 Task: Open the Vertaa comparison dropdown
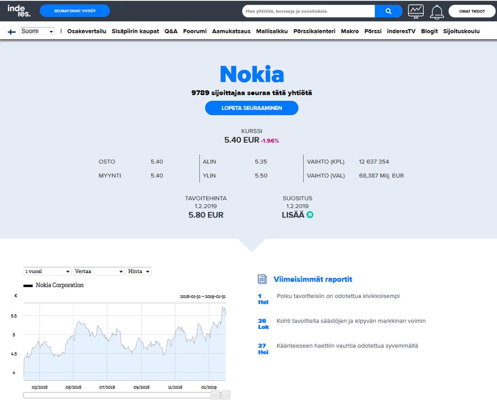click(99, 271)
